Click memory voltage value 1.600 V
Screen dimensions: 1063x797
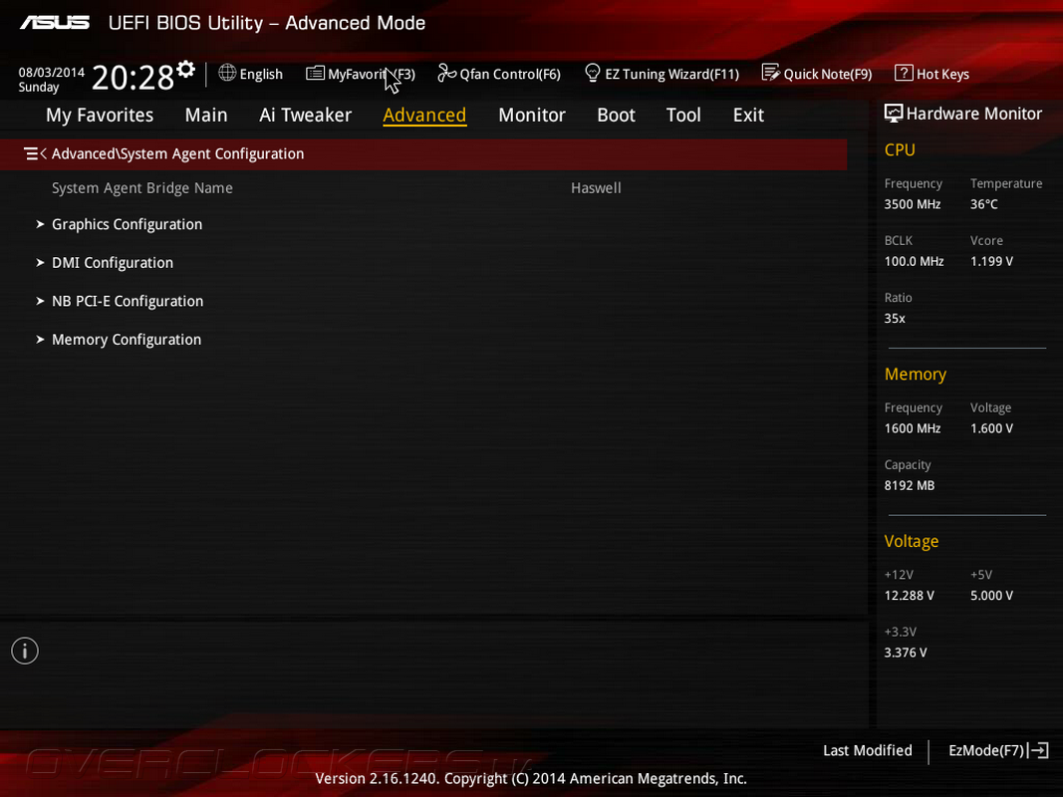coord(991,428)
